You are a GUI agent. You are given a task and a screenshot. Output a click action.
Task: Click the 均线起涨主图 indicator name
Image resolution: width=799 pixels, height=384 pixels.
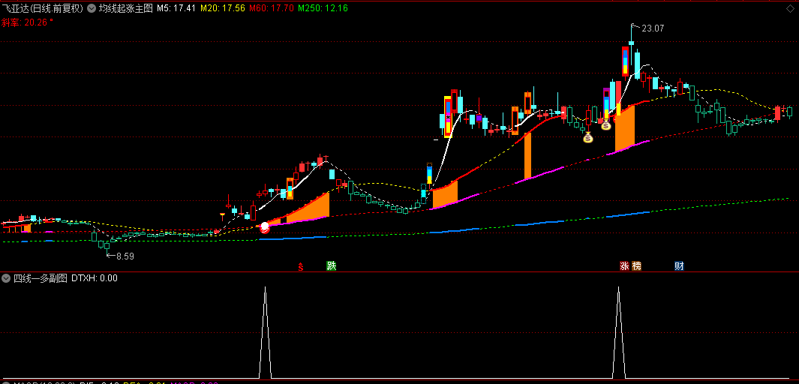pyautogui.click(x=125, y=9)
